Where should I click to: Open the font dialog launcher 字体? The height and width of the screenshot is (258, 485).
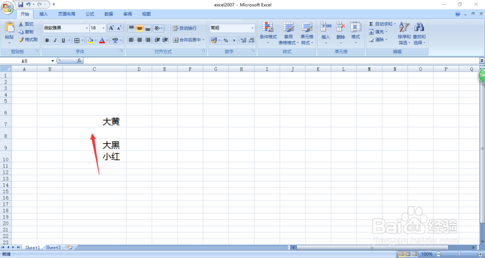point(122,51)
